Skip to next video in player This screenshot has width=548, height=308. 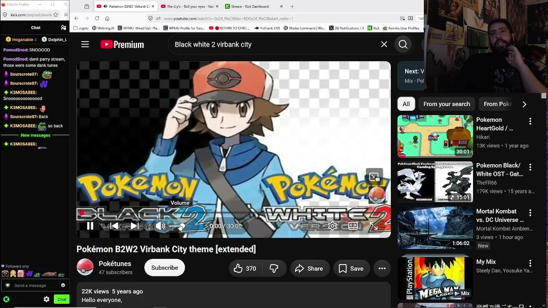(134, 226)
